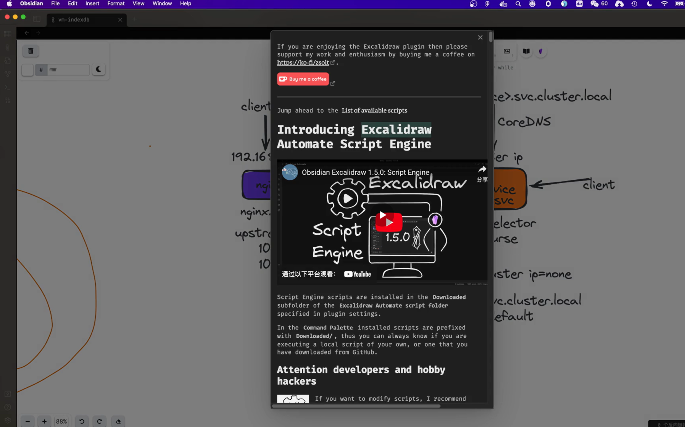Close the script engine dialog
This screenshot has width=685, height=427.
[x=480, y=37]
